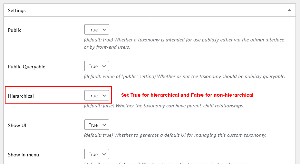
Task: Click chevron arrow in Public Queryable dropdown
Action: coord(104,66)
